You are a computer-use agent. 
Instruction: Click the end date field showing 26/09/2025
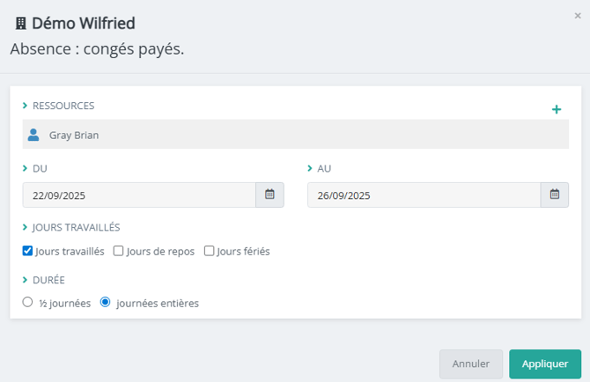pyautogui.click(x=424, y=195)
